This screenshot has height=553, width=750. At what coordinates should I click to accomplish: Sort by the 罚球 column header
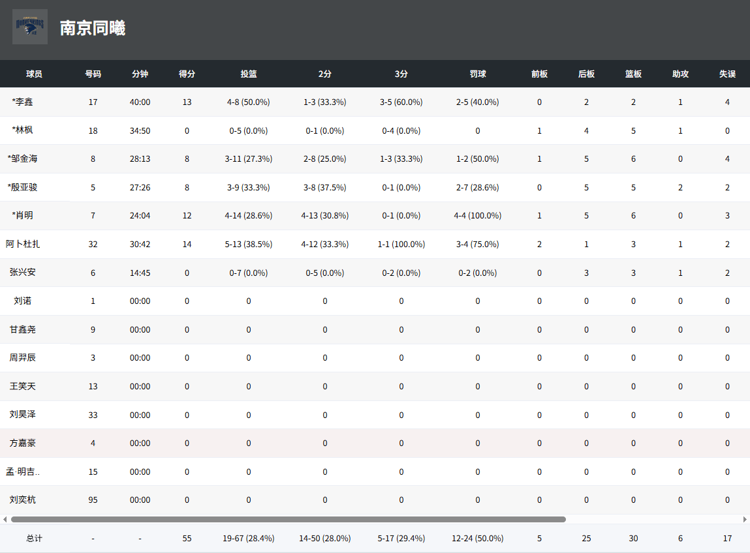point(477,74)
